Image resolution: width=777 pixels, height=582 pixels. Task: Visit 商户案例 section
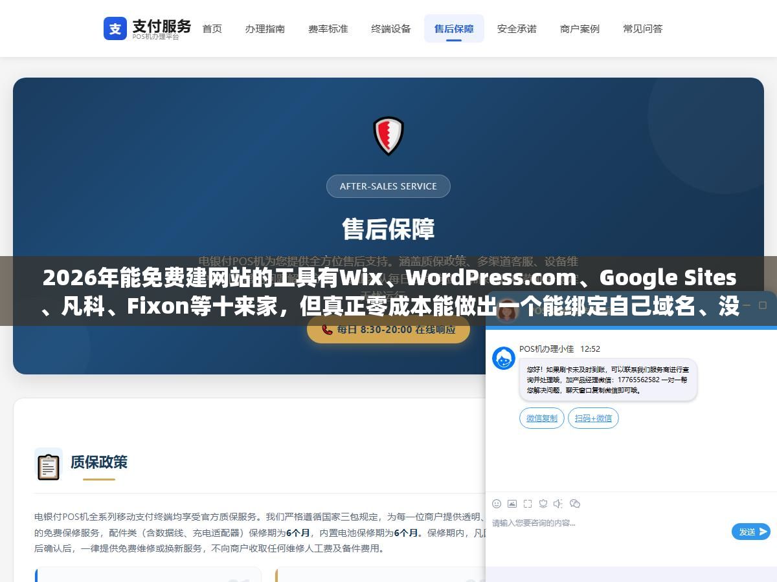click(580, 28)
